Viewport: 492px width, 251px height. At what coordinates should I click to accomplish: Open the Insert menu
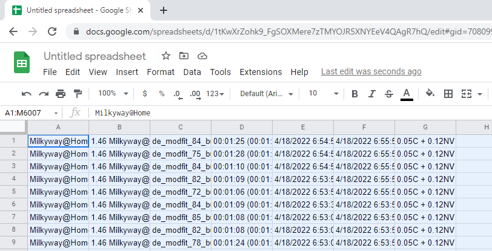(x=127, y=72)
